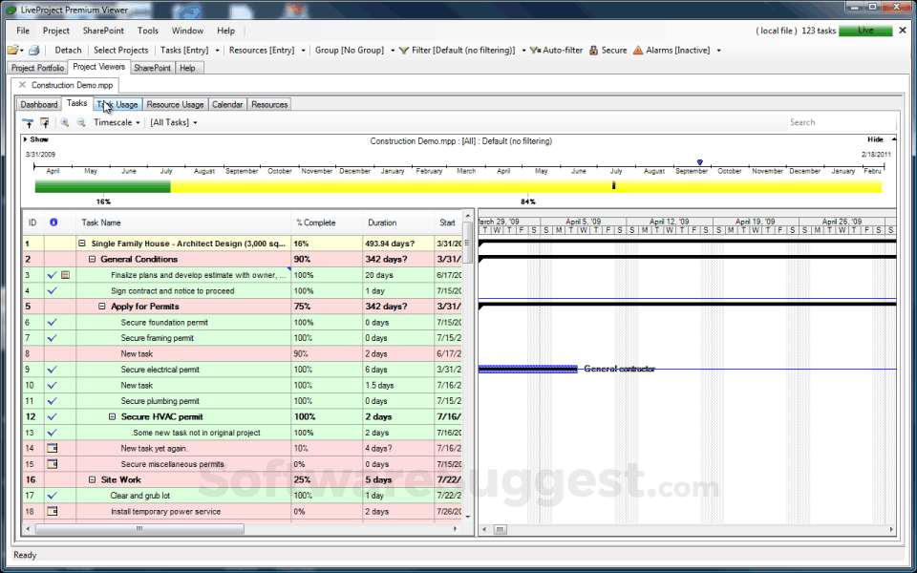Open a project file using the folder icon

tap(13, 50)
